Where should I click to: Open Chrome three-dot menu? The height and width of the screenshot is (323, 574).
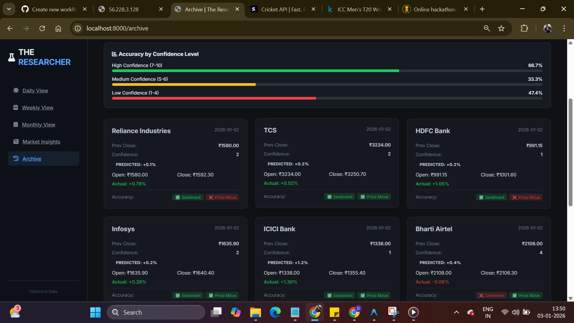coord(564,28)
